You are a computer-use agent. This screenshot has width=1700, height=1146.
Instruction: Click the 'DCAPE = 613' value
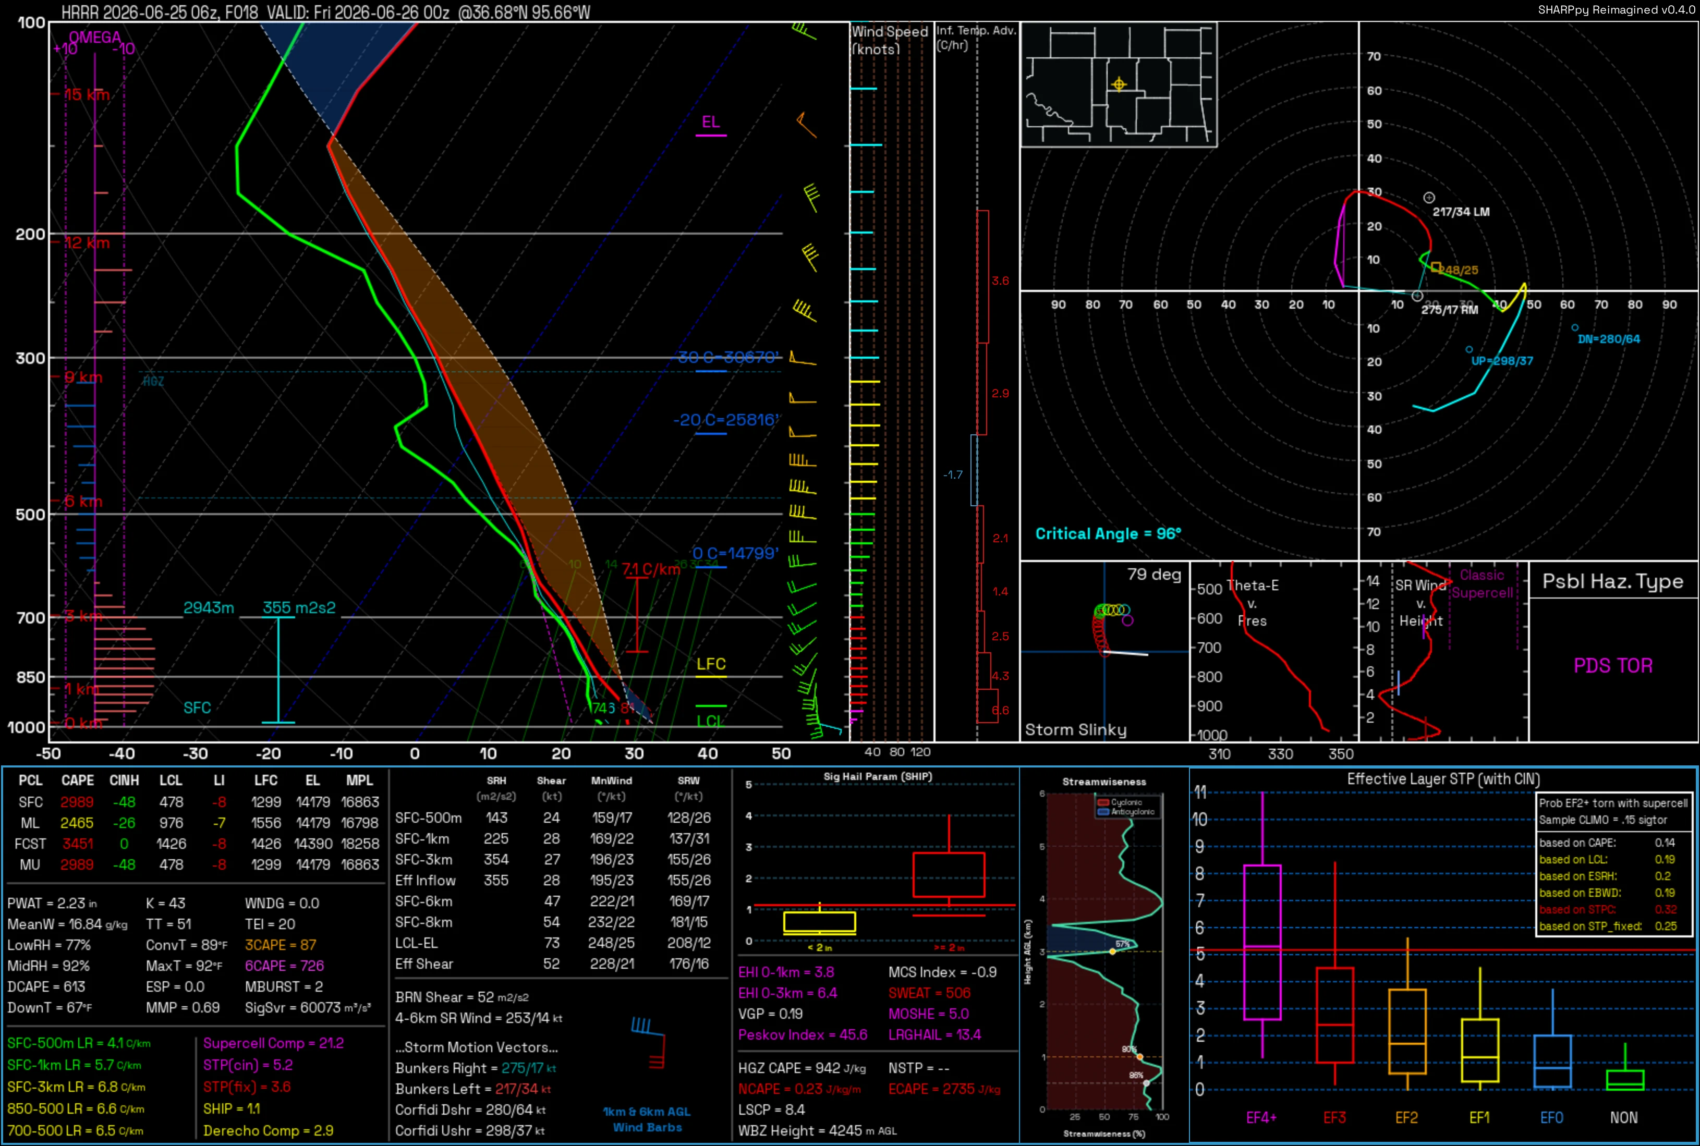pyautogui.click(x=46, y=986)
